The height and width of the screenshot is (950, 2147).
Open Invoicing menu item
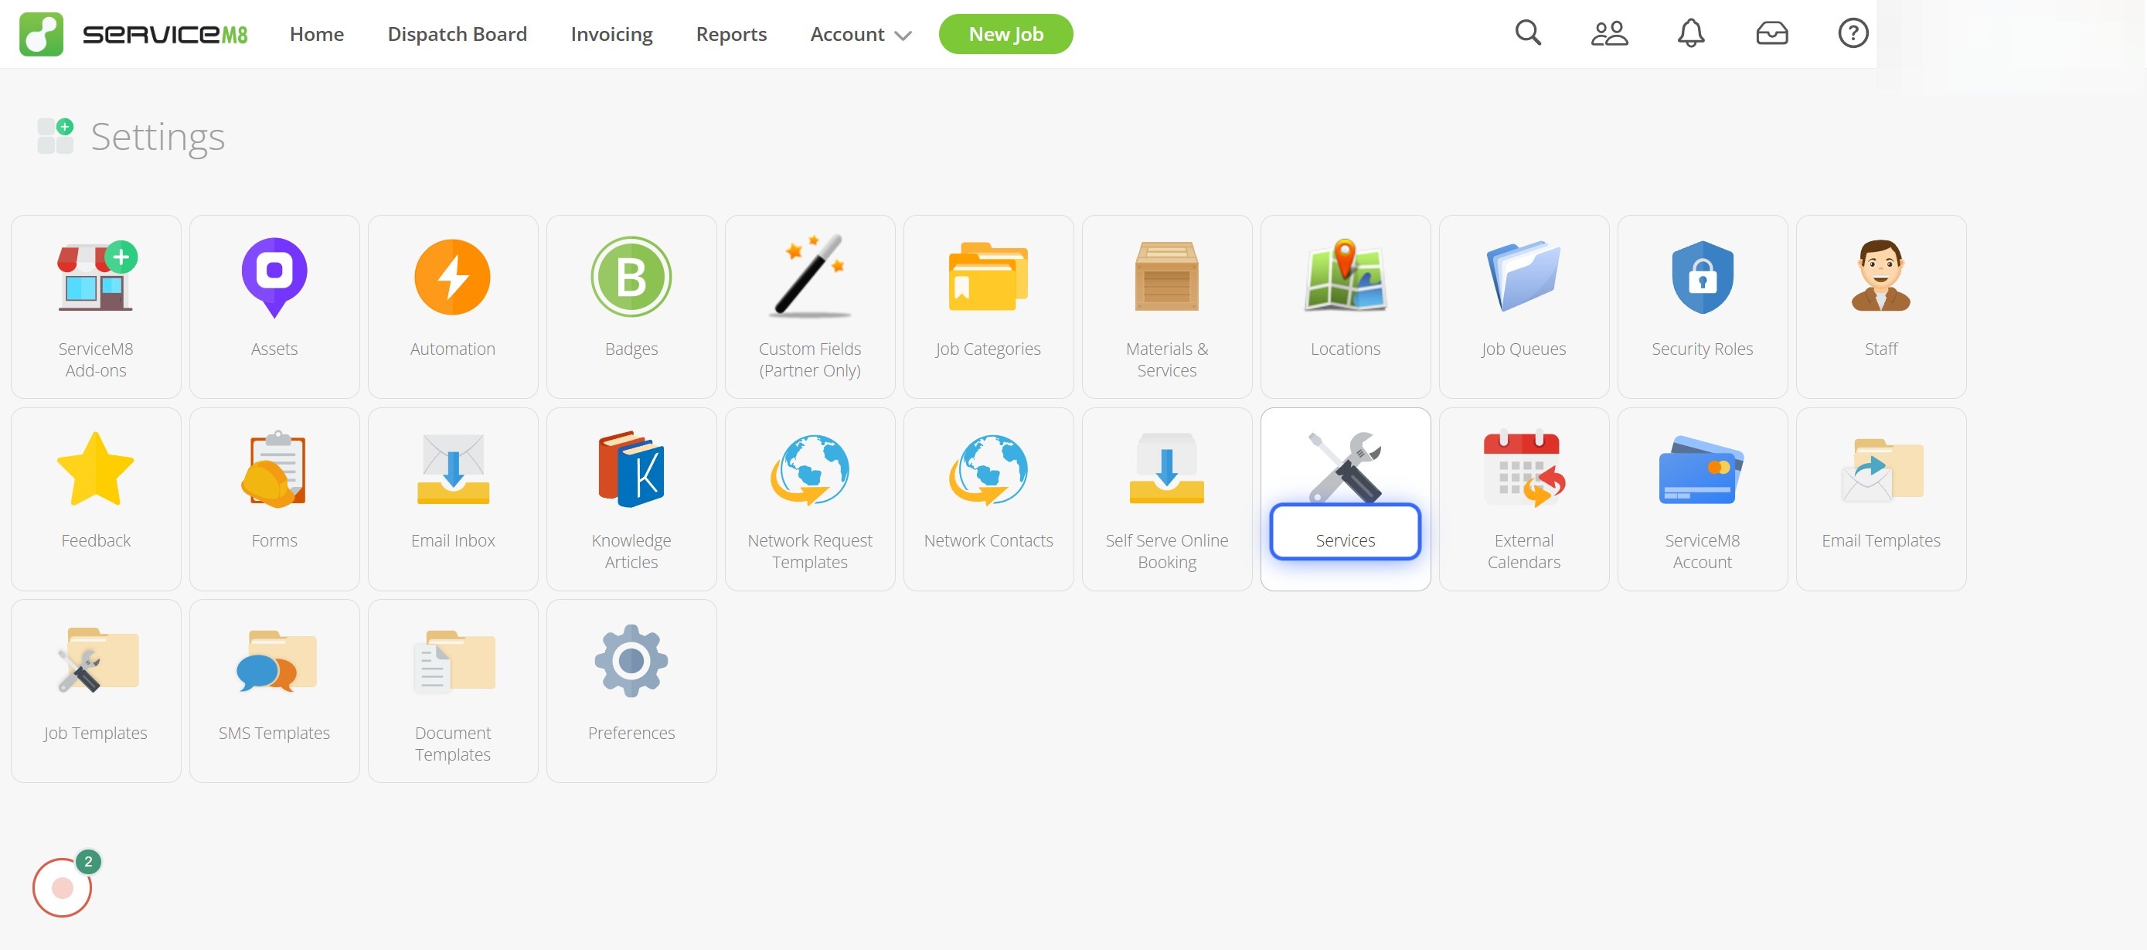(611, 34)
